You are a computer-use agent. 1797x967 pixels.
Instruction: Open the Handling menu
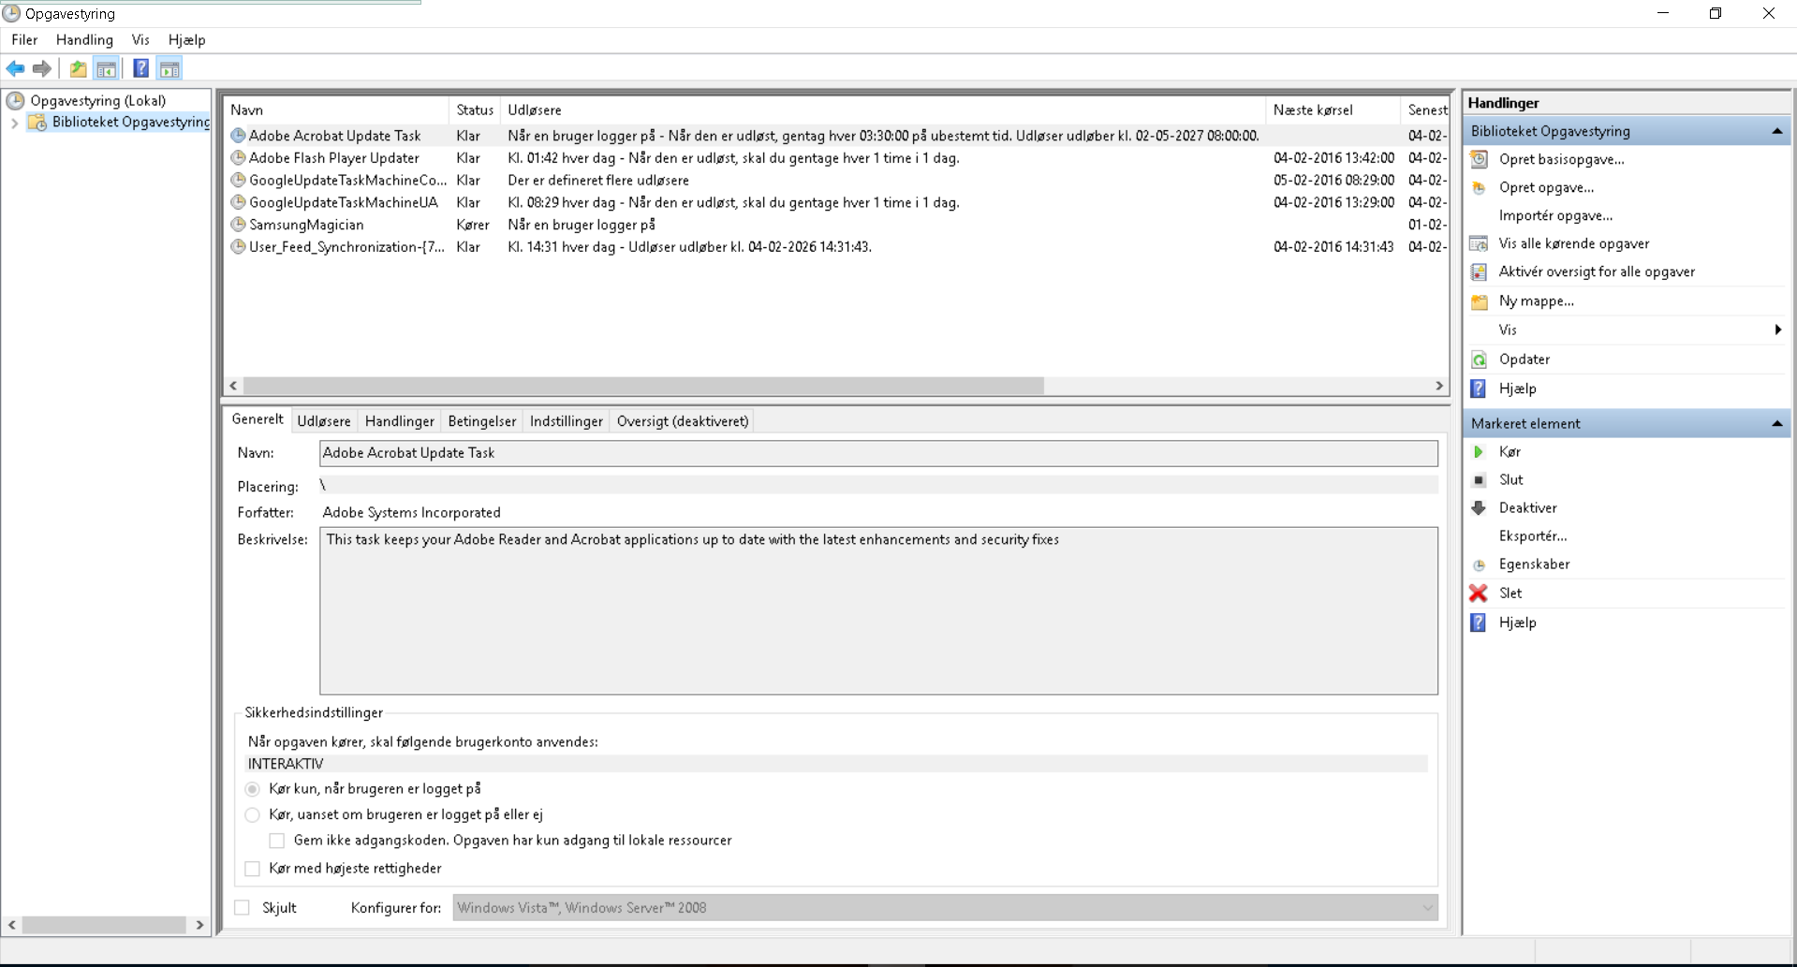pyautogui.click(x=84, y=40)
